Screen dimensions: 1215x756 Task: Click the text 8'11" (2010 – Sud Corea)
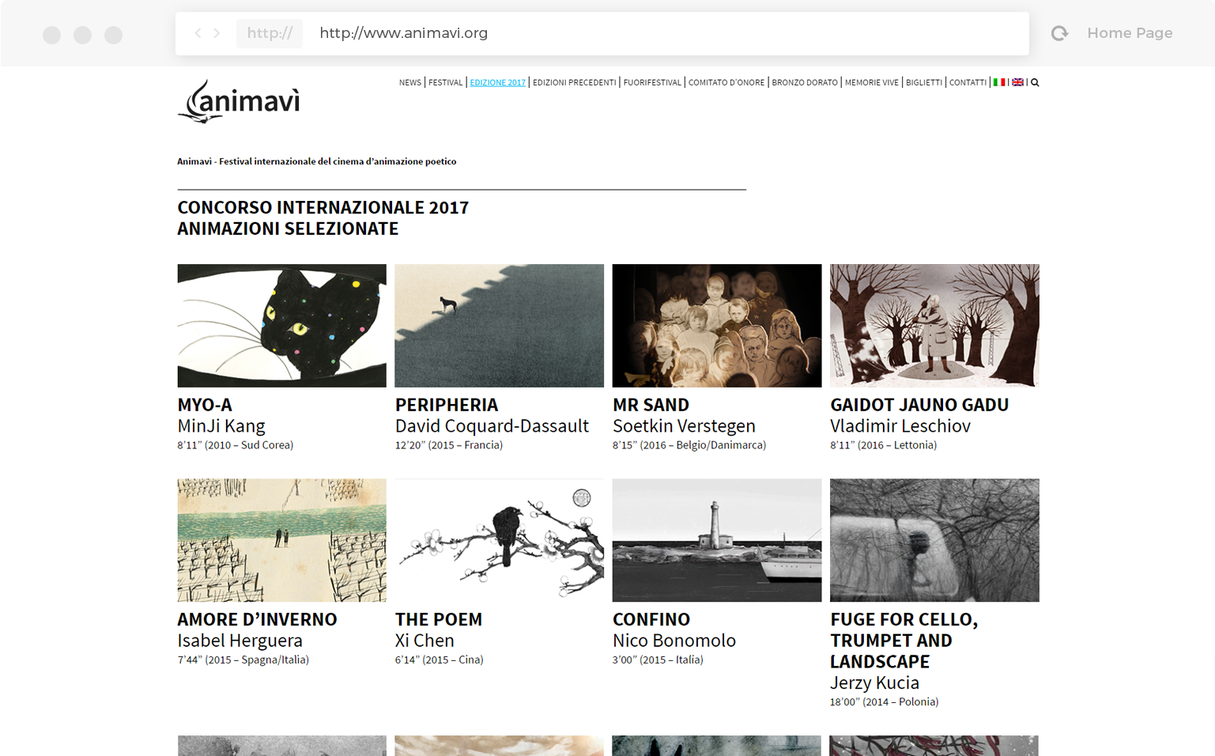point(235,445)
